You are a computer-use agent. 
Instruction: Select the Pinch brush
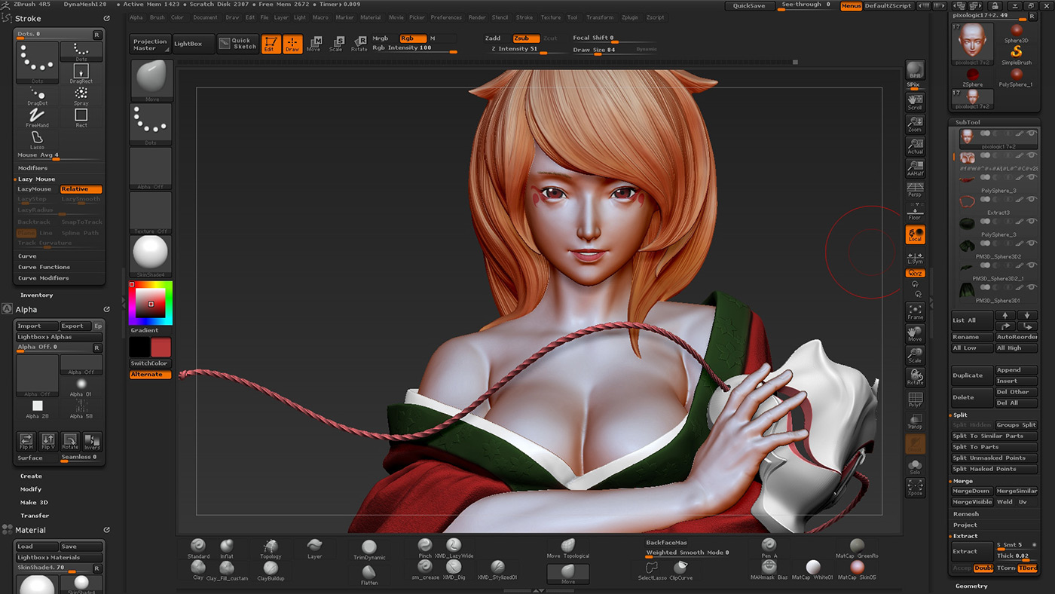coord(425,547)
